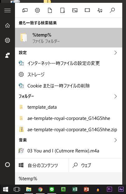126x194 pixels.
Task: Click the %temp% search input box
Action: (69, 179)
